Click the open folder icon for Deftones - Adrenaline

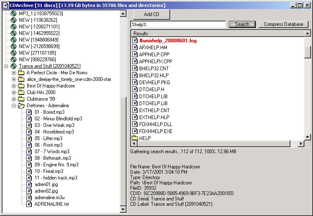point(21,106)
